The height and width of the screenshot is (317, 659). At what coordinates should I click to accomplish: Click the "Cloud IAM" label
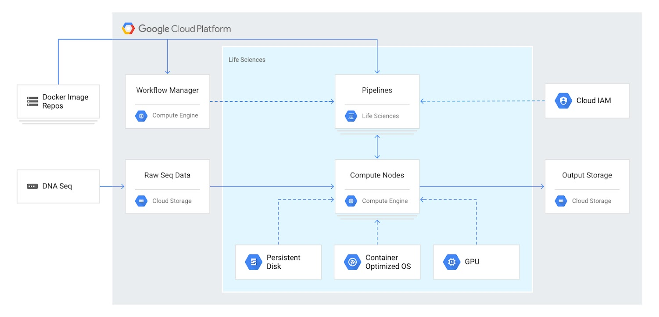point(594,101)
